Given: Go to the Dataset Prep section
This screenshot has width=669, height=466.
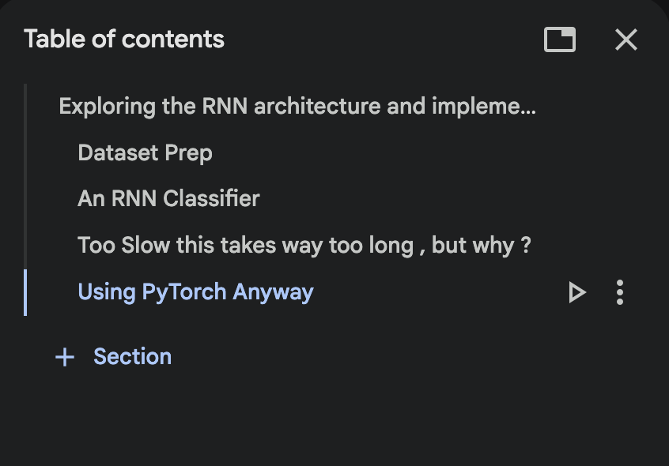Looking at the screenshot, I should (x=145, y=152).
